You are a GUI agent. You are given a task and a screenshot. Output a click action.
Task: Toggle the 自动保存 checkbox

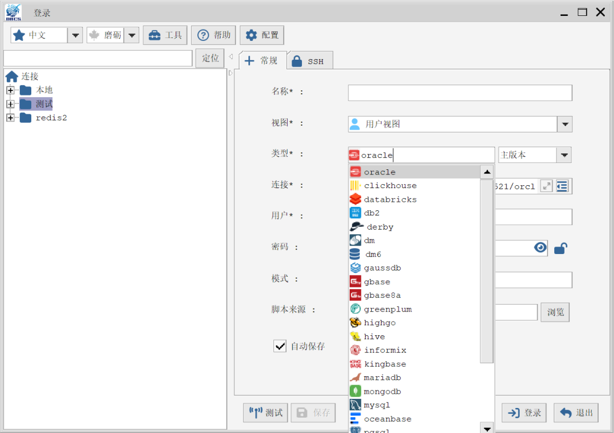coord(280,346)
